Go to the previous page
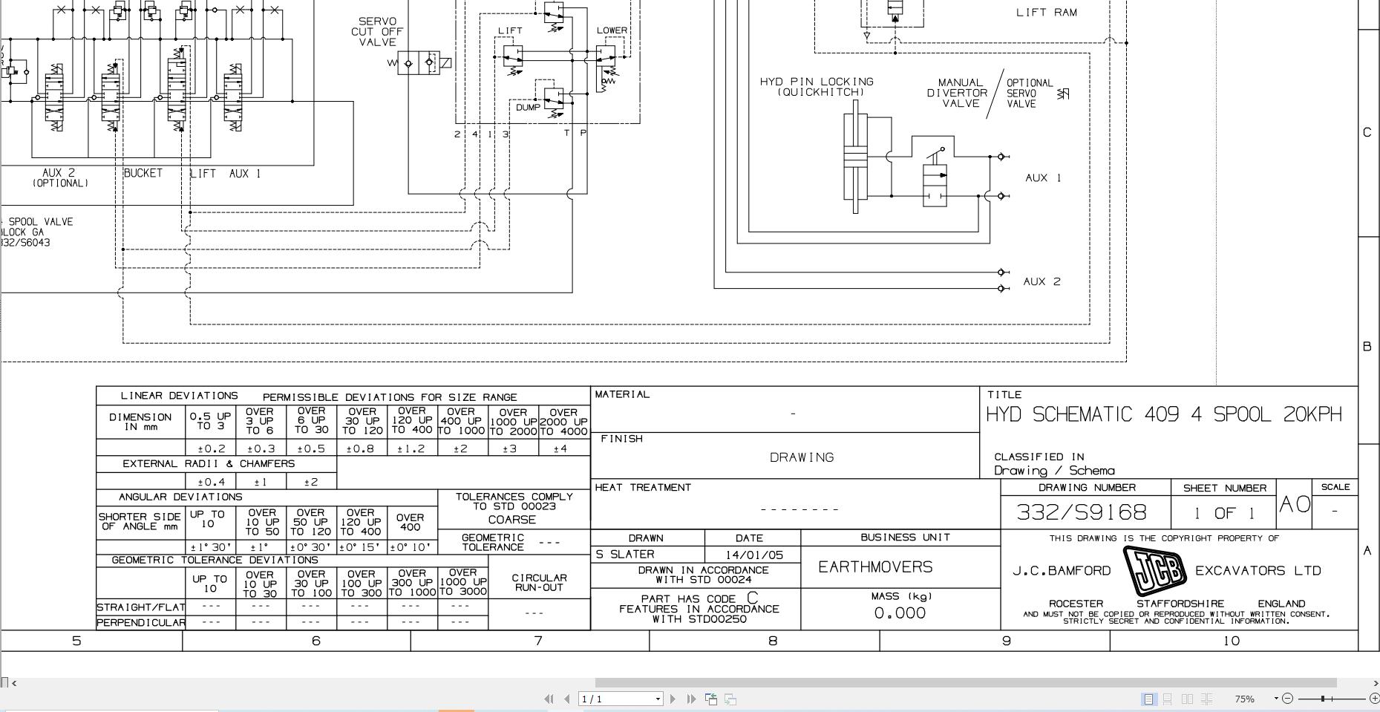Viewport: 1380px width, 712px height. click(566, 699)
